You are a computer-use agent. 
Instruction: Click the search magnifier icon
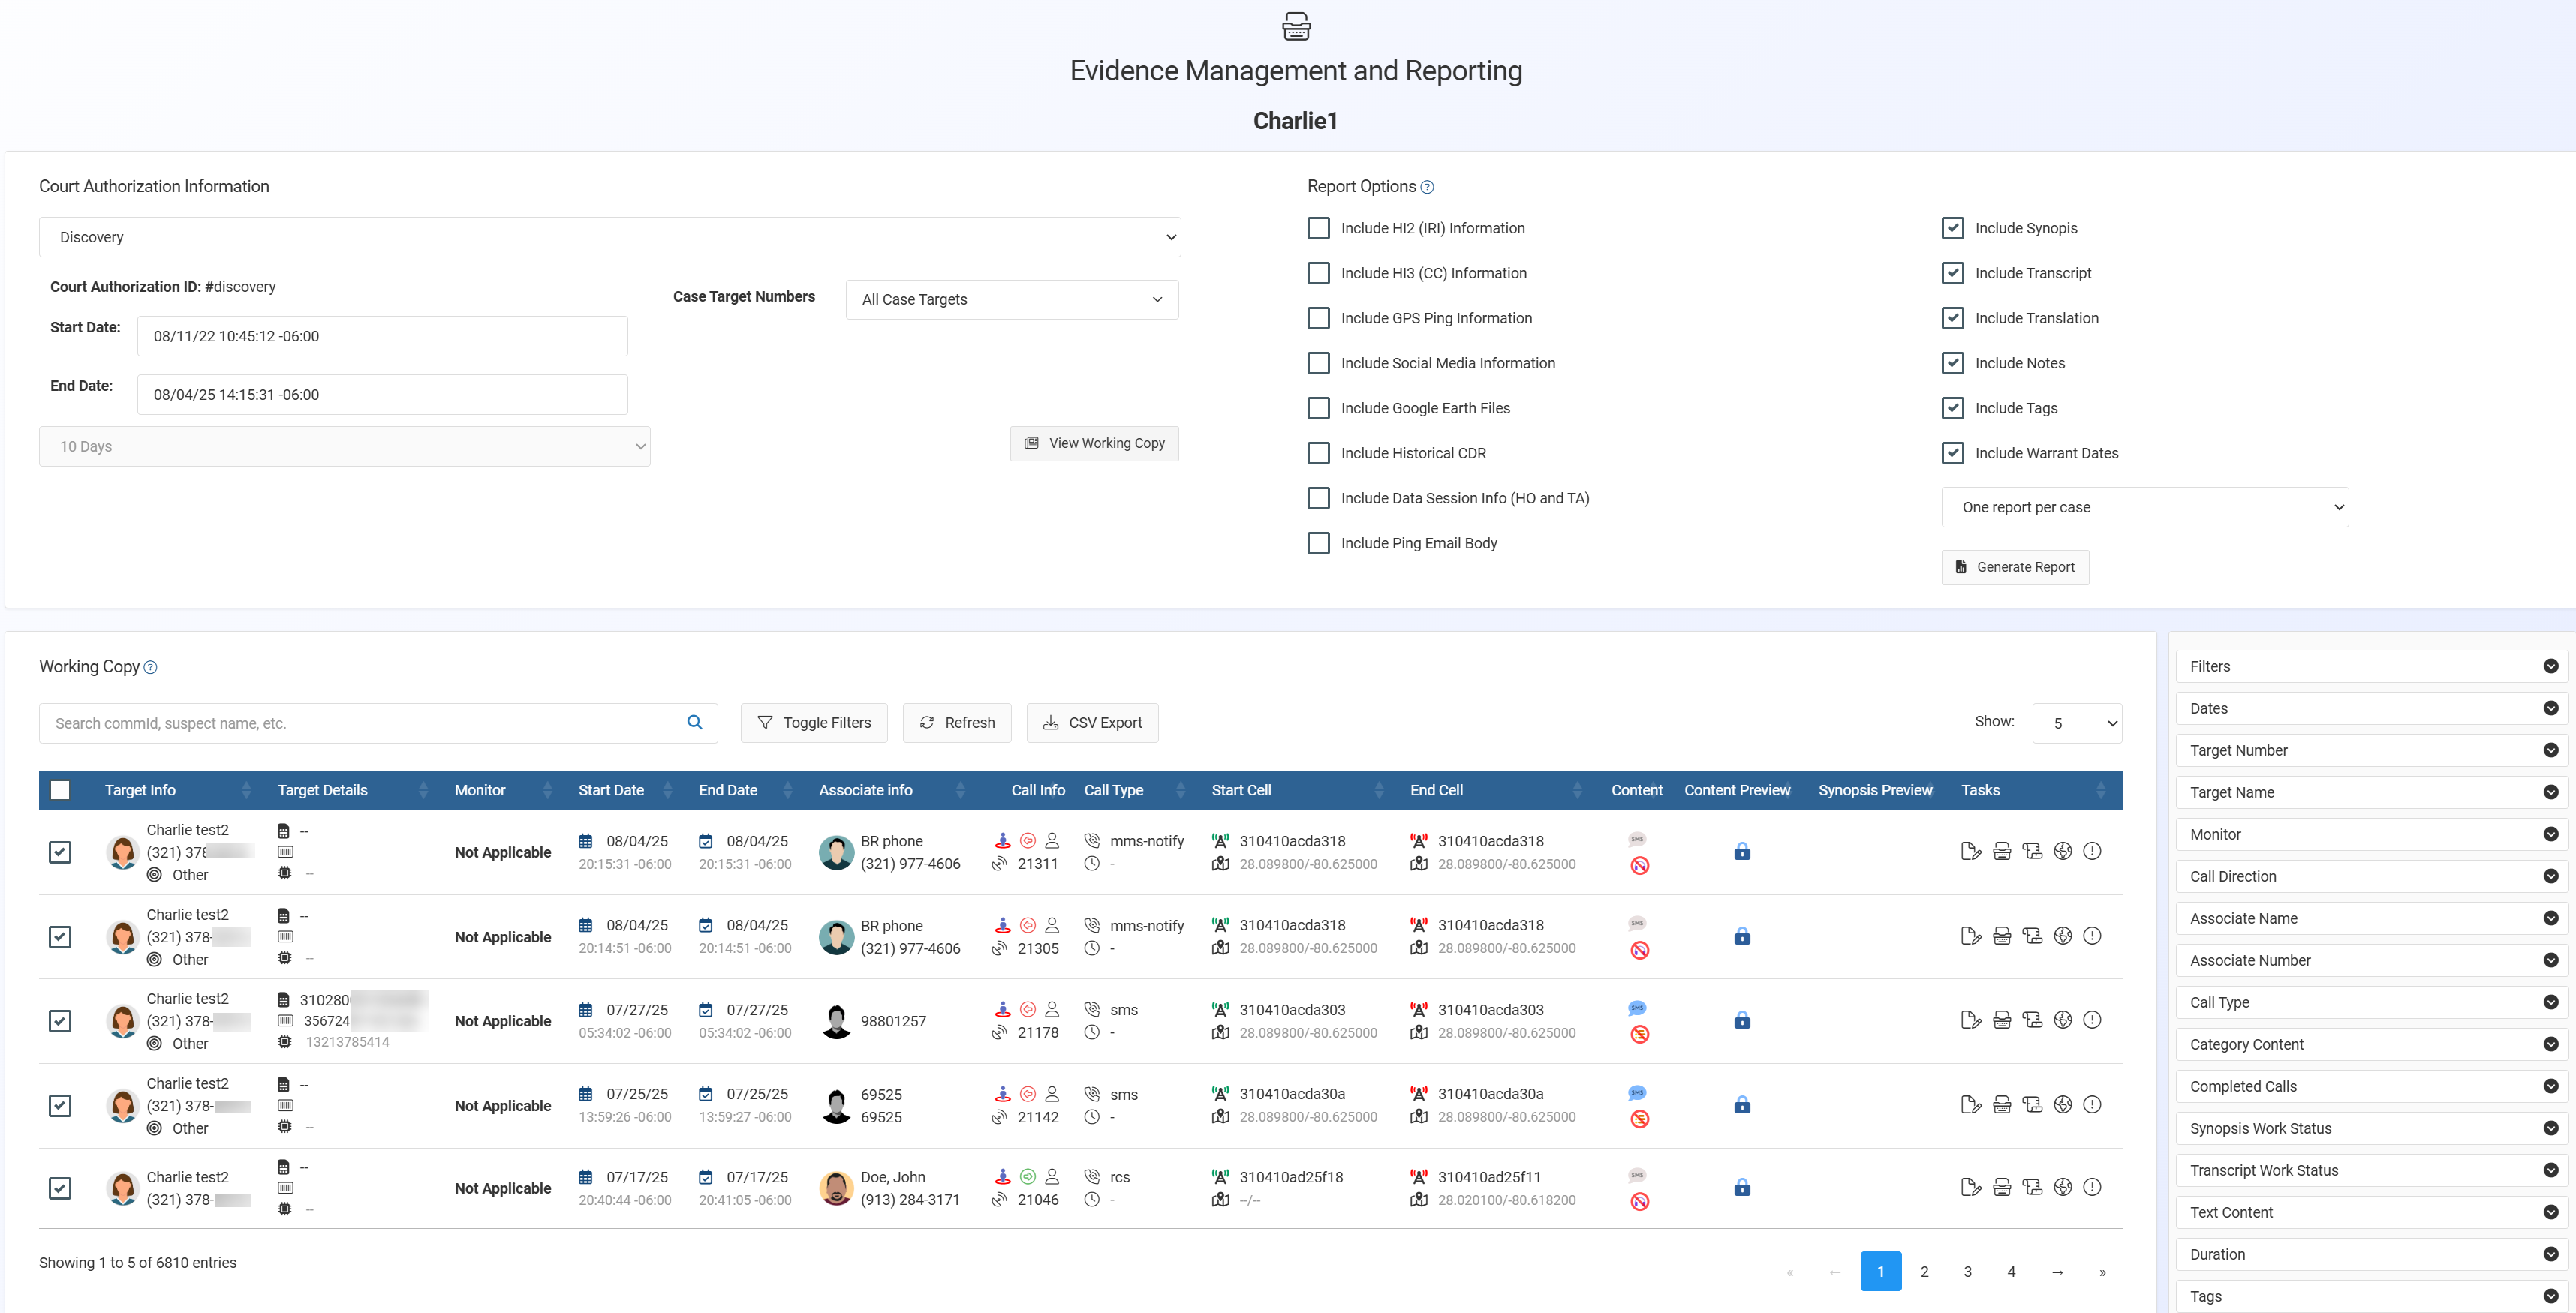coord(695,723)
